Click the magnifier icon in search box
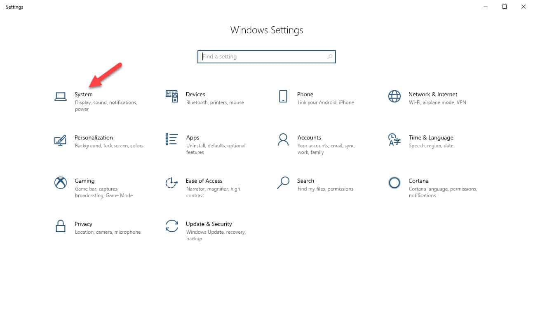Image resolution: width=533 pixels, height=328 pixels. [x=330, y=57]
